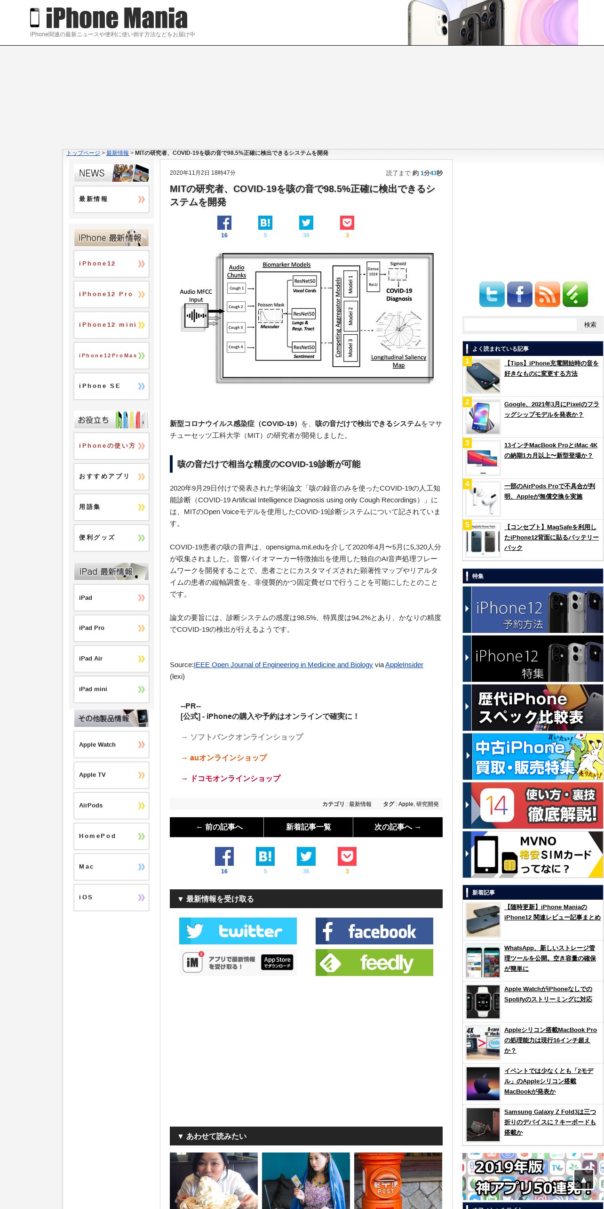Click the large feedly follow banner
The image size is (604, 1209).
pyautogui.click(x=374, y=962)
